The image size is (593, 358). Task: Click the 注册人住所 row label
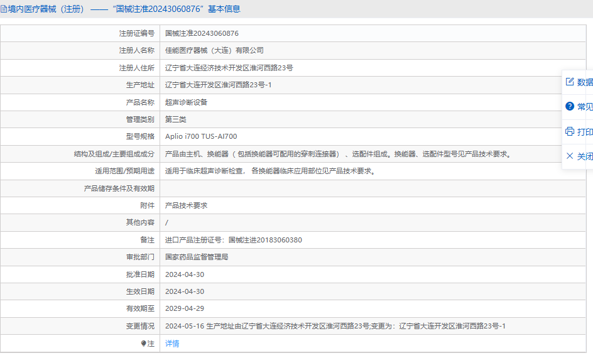pyautogui.click(x=136, y=68)
